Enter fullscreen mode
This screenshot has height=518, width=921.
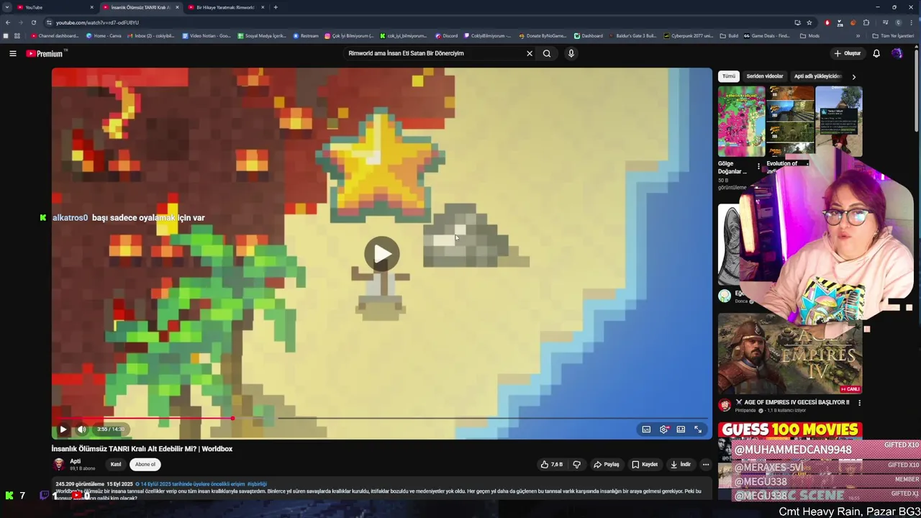[698, 430]
